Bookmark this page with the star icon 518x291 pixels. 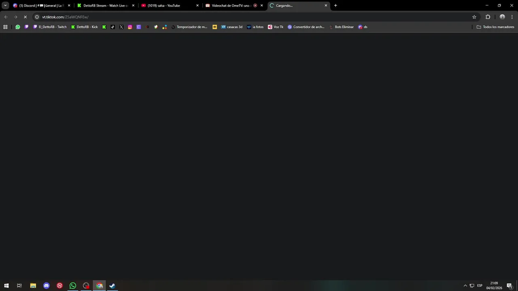coord(474,17)
